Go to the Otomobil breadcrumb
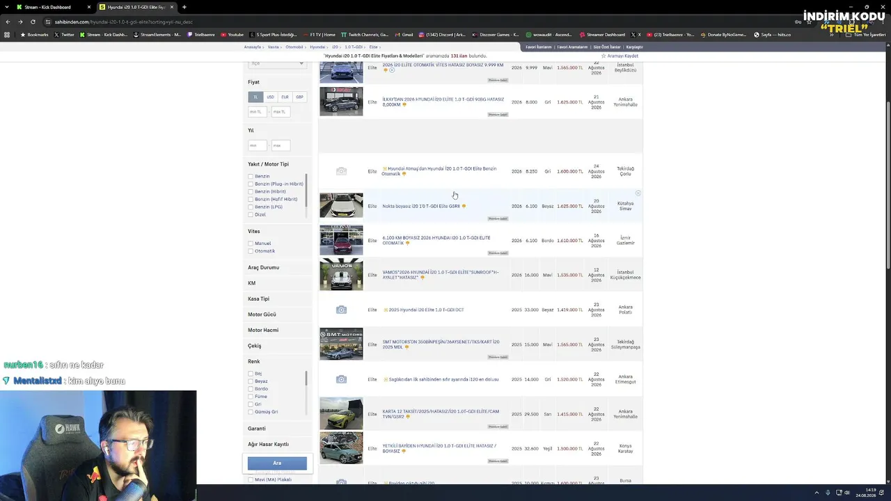891x501 pixels. 294,47
